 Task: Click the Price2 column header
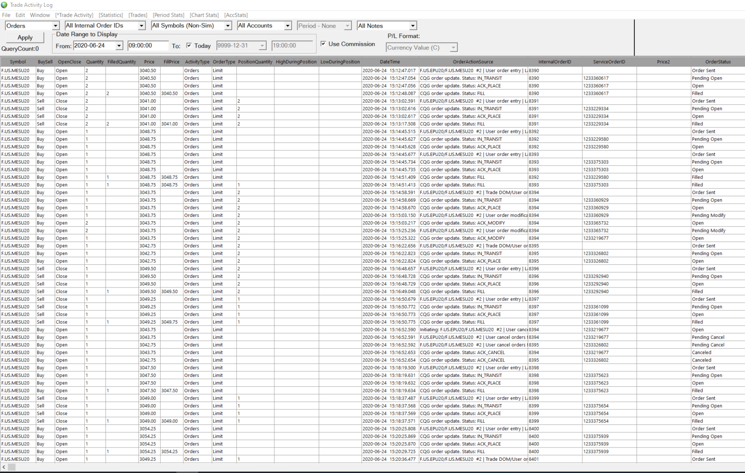tap(663, 62)
